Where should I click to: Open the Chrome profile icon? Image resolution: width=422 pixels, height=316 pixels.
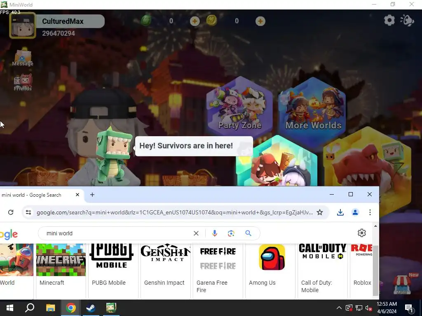(x=355, y=212)
